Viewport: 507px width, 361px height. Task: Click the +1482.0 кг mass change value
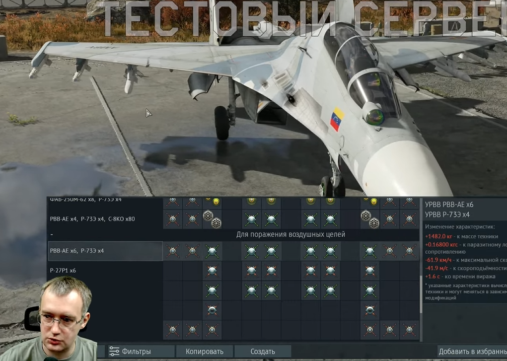[439, 236]
